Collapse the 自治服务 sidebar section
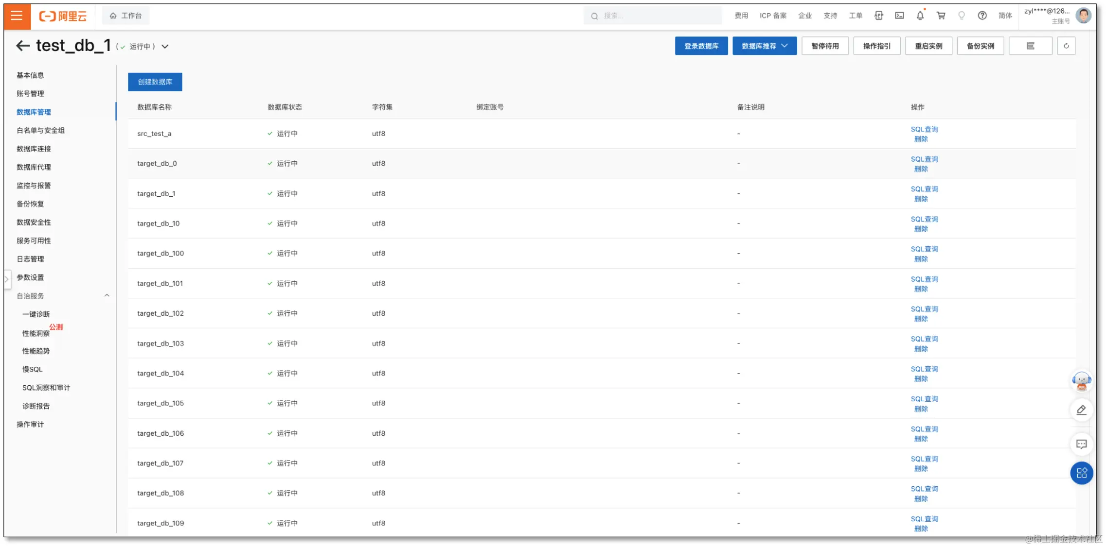The width and height of the screenshot is (1106, 547). 107,295
